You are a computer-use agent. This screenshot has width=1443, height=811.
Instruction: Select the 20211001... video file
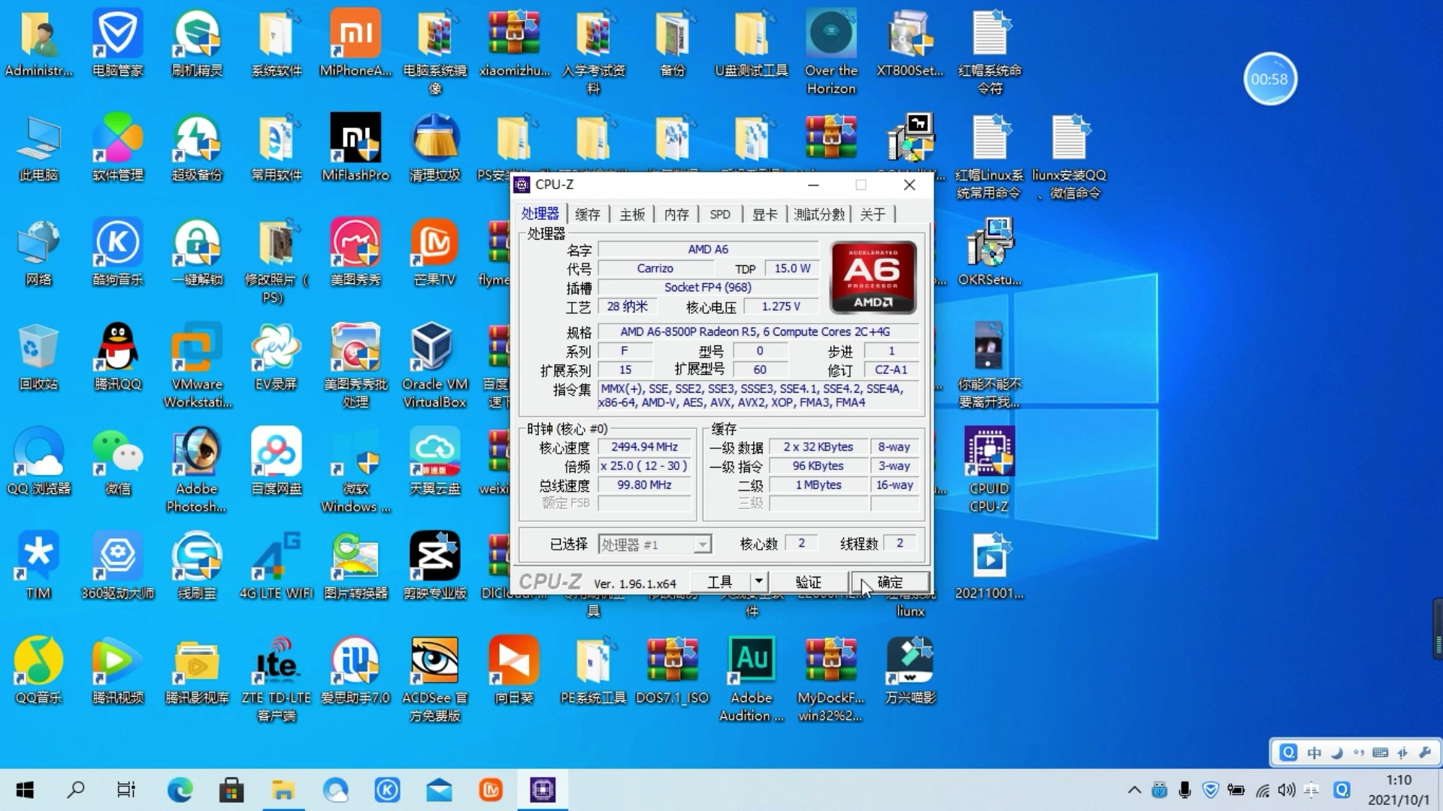[989, 565]
